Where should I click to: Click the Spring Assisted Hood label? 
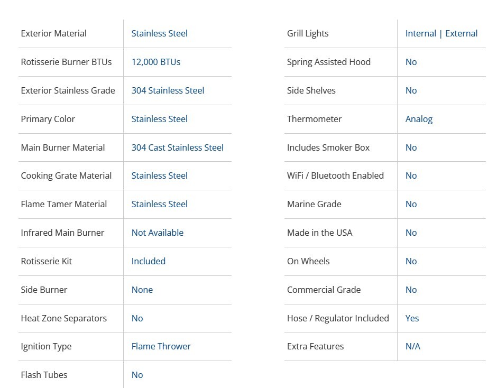328,62
